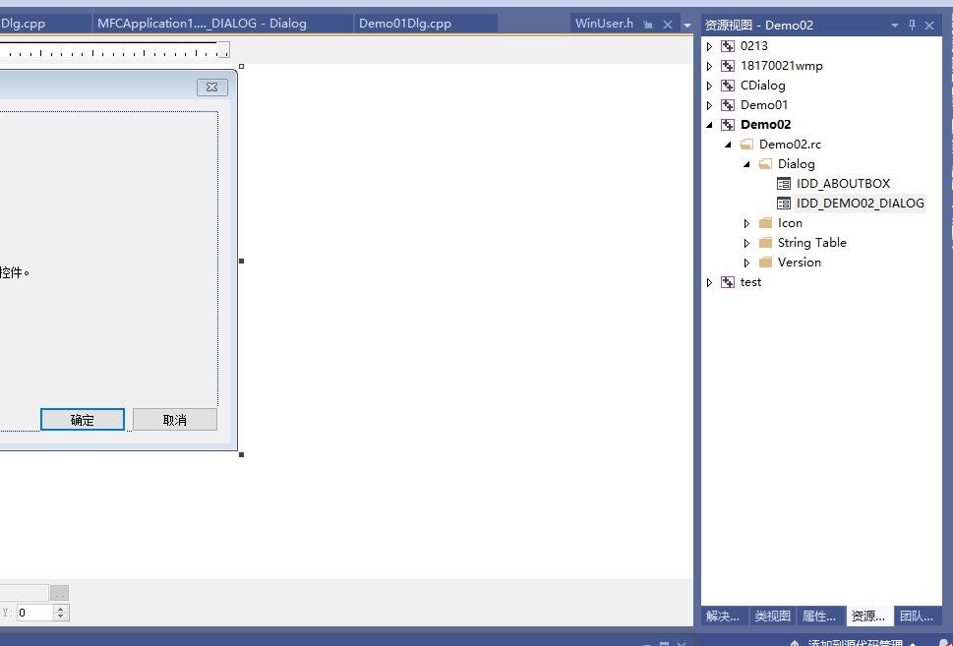This screenshot has height=646, width=953.
Task: Expand the String Table folder
Action: tap(747, 243)
